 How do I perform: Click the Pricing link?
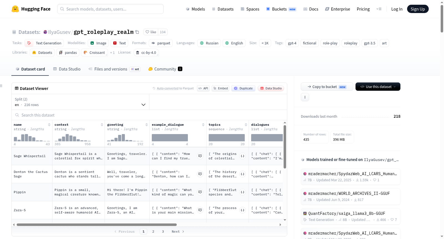[x=363, y=9]
